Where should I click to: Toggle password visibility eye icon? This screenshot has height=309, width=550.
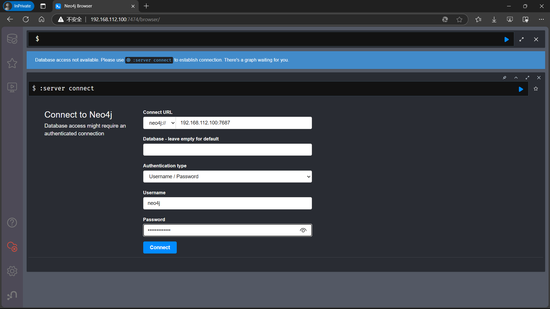click(x=303, y=230)
